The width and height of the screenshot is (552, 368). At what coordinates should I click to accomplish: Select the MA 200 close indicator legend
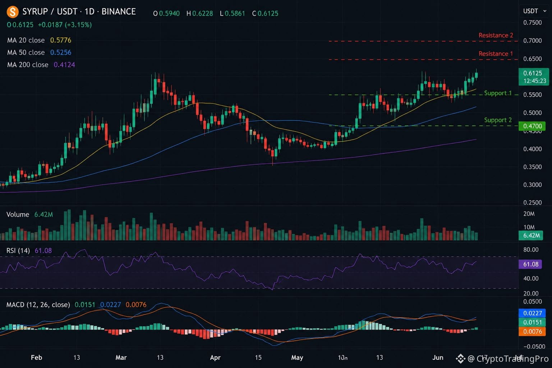(x=41, y=65)
